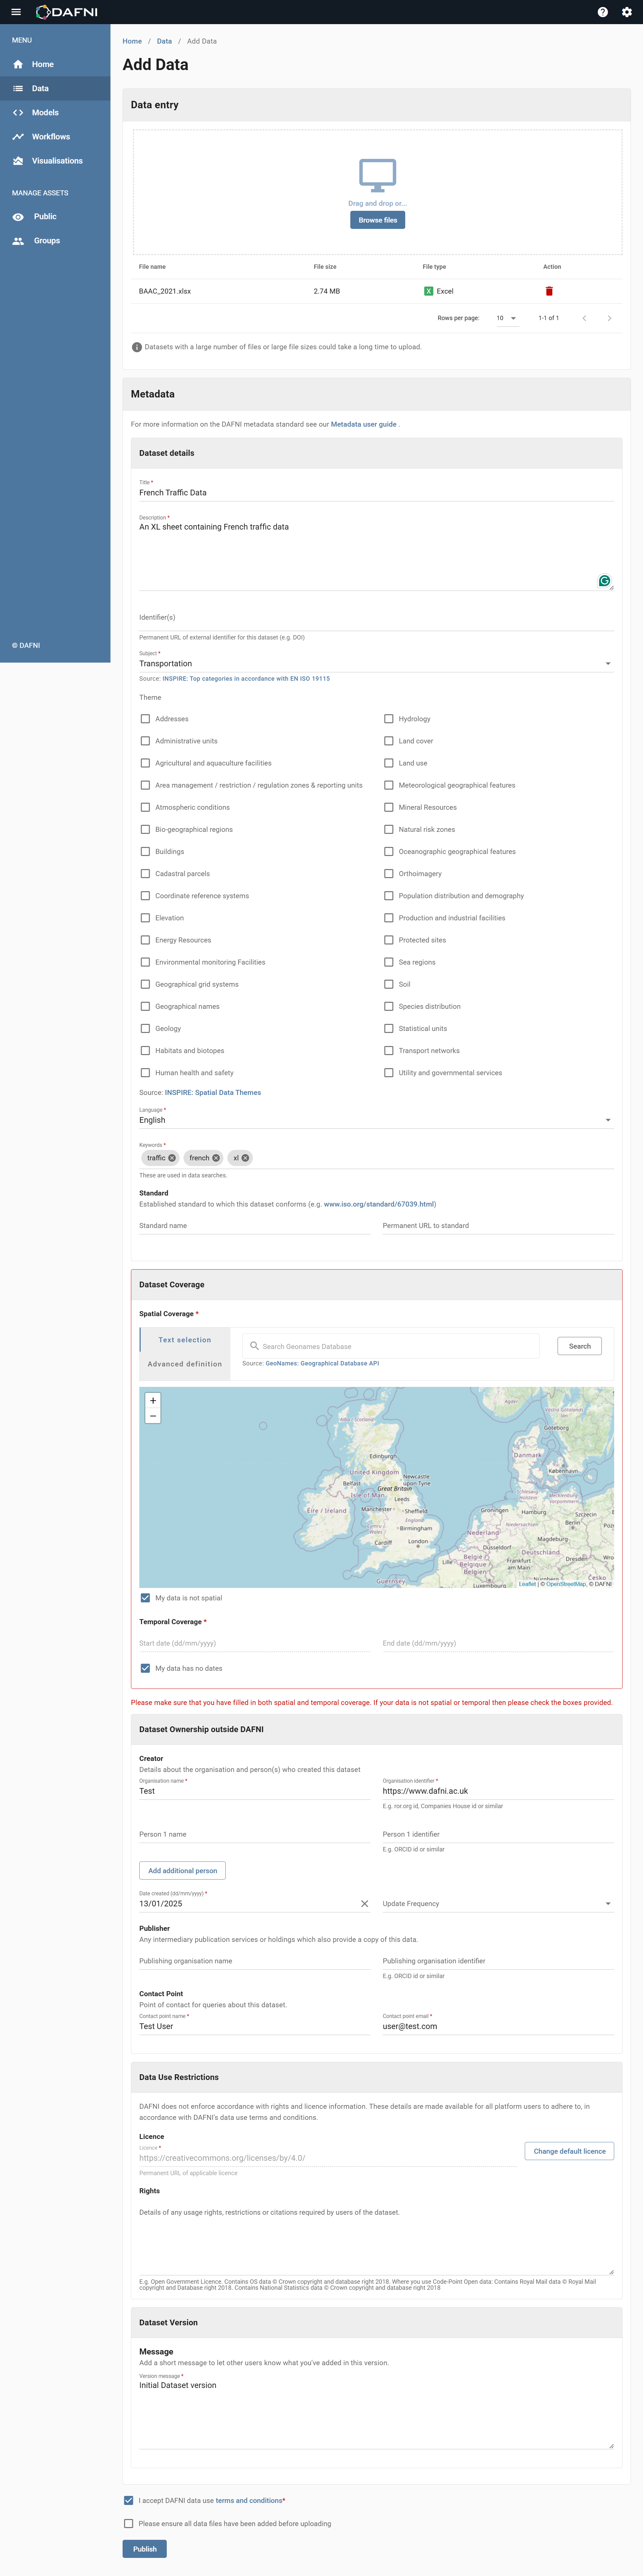Open the GeoNames Geographical Database API link

(322, 1363)
